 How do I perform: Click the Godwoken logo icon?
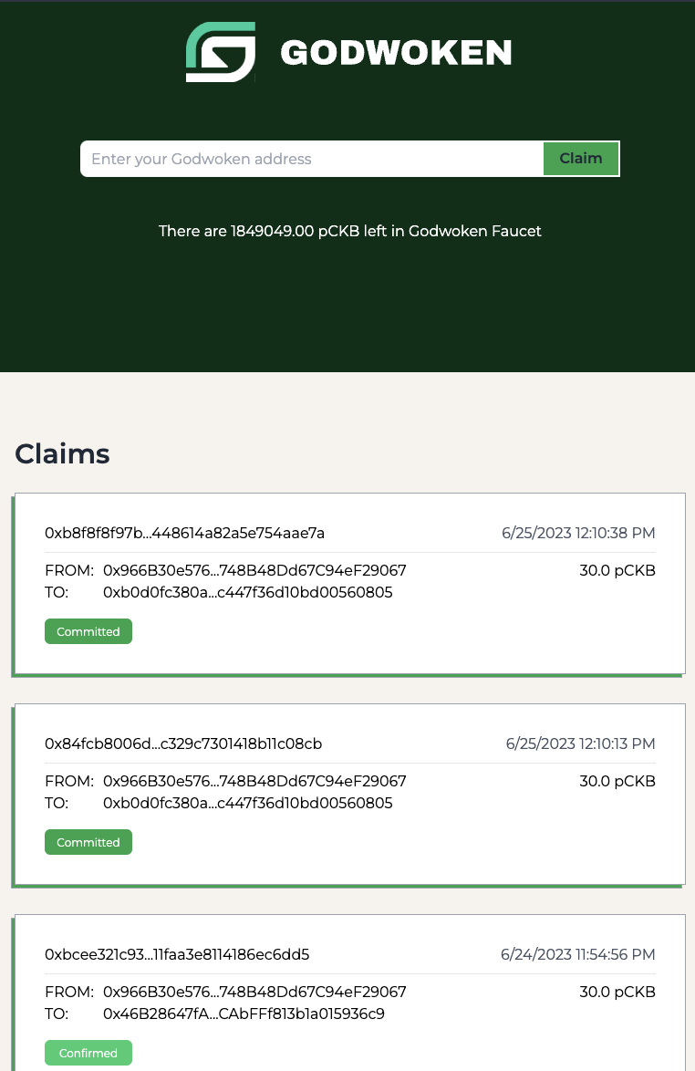(219, 52)
